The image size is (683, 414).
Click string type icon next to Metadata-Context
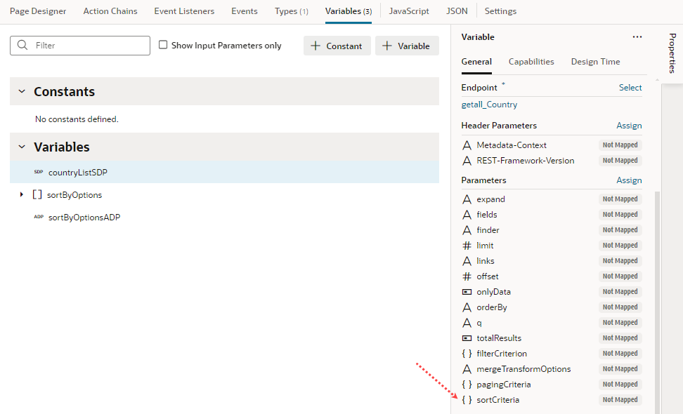pos(467,145)
